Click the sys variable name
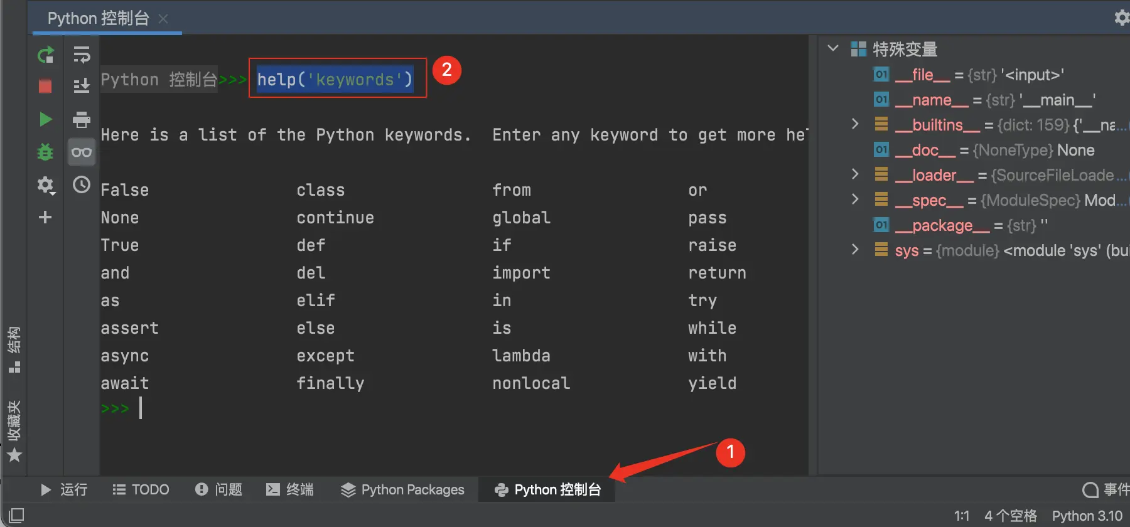This screenshot has height=527, width=1130. pos(907,251)
